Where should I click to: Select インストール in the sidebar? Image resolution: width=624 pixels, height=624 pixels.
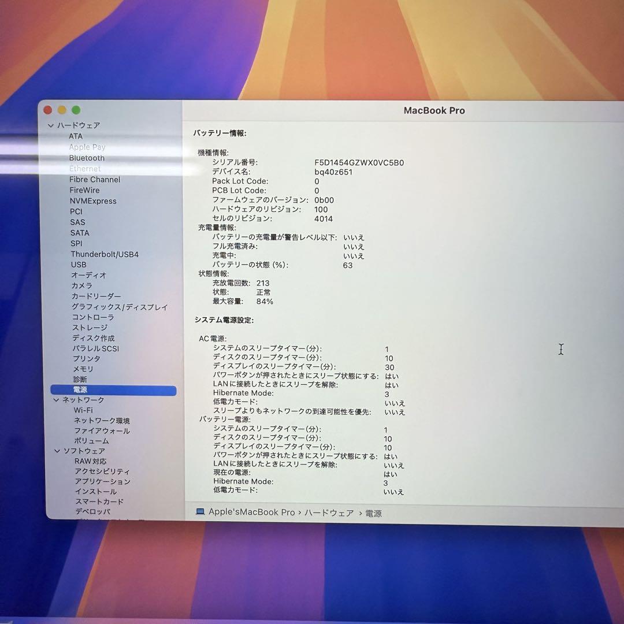click(x=96, y=492)
